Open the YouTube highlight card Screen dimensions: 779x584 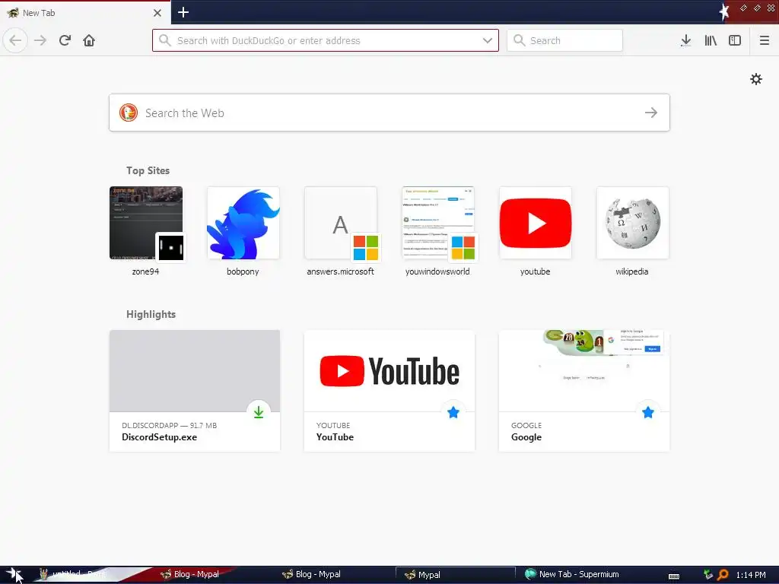[389, 391]
